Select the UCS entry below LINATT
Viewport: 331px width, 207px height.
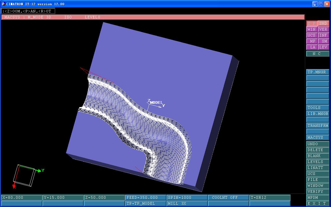pos(318,174)
